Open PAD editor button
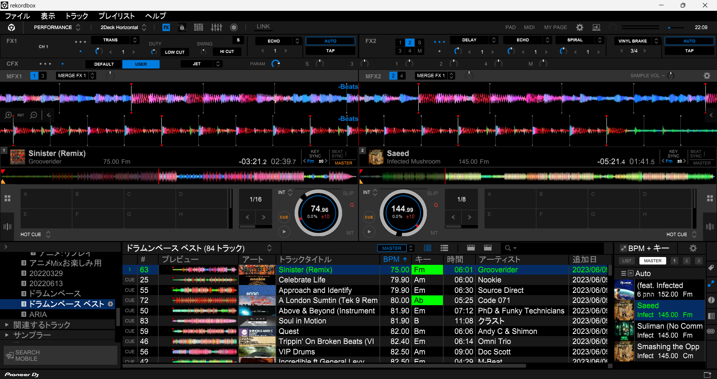 click(510, 27)
